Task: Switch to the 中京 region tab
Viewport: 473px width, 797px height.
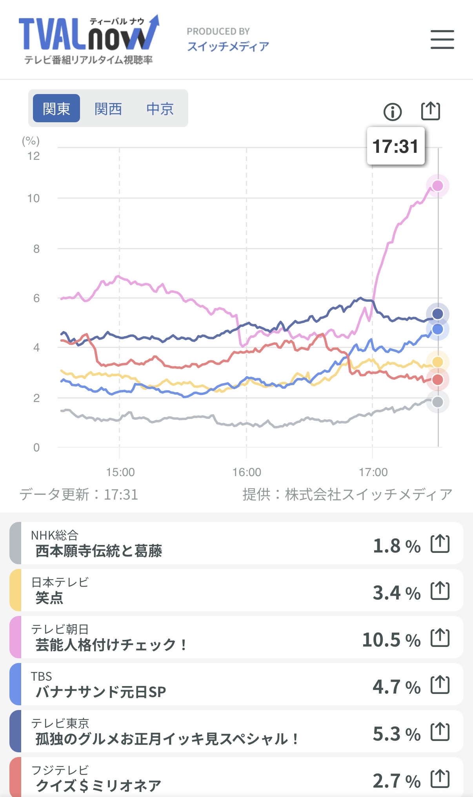Action: [160, 109]
